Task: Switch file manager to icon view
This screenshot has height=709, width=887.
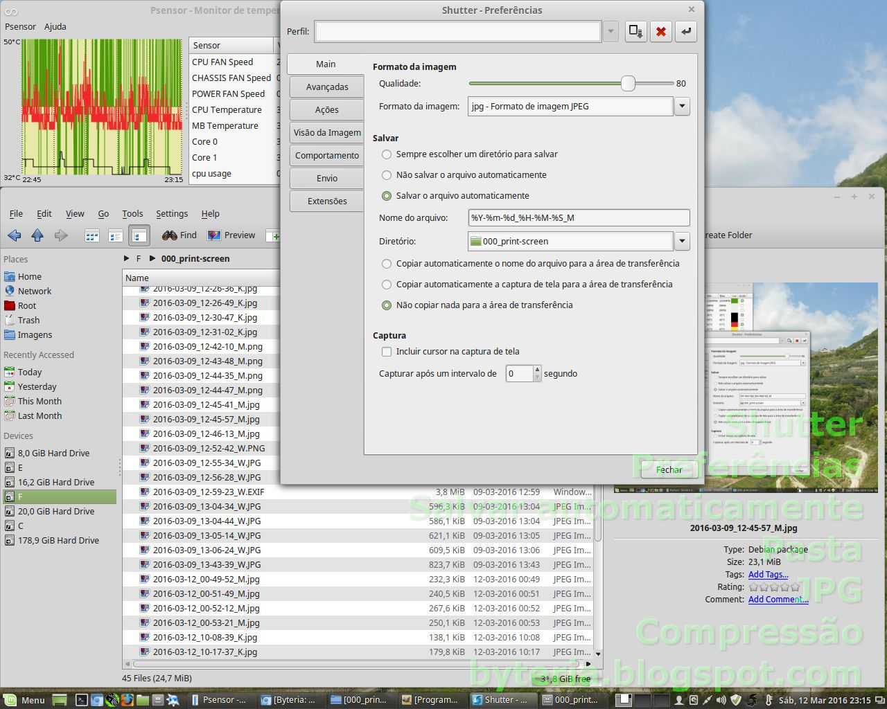Action: 91,235
